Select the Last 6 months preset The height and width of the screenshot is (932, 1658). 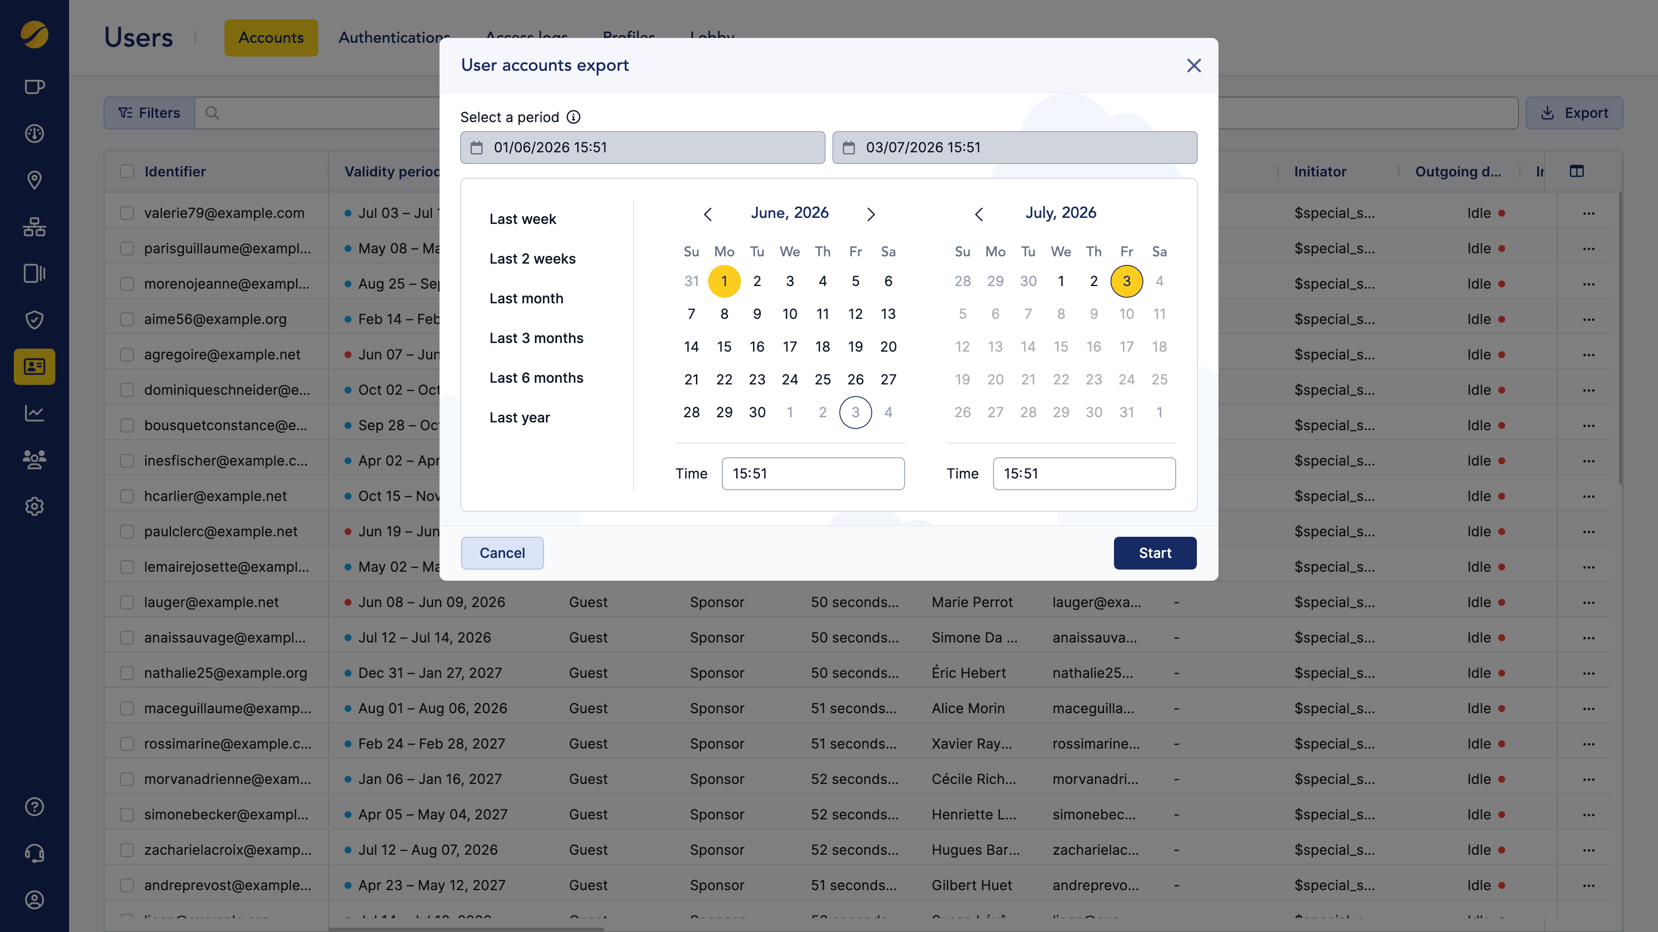click(x=536, y=378)
